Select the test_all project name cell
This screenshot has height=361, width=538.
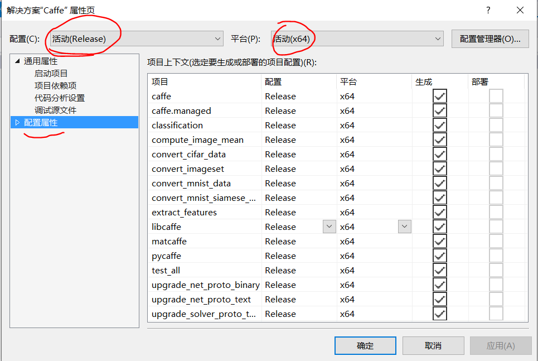pos(205,270)
